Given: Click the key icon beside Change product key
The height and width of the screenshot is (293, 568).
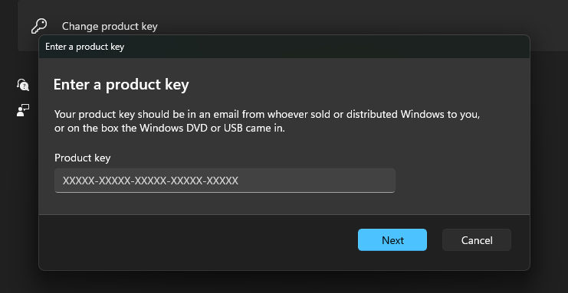Looking at the screenshot, I should [x=39, y=26].
